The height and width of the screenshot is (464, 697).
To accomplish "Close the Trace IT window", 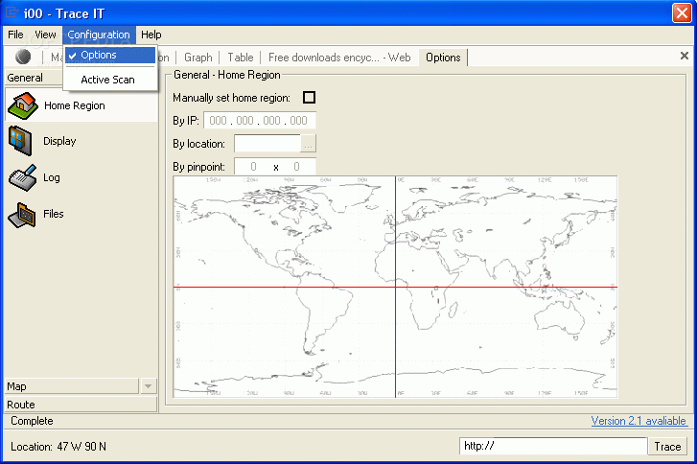I will point(682,12).
